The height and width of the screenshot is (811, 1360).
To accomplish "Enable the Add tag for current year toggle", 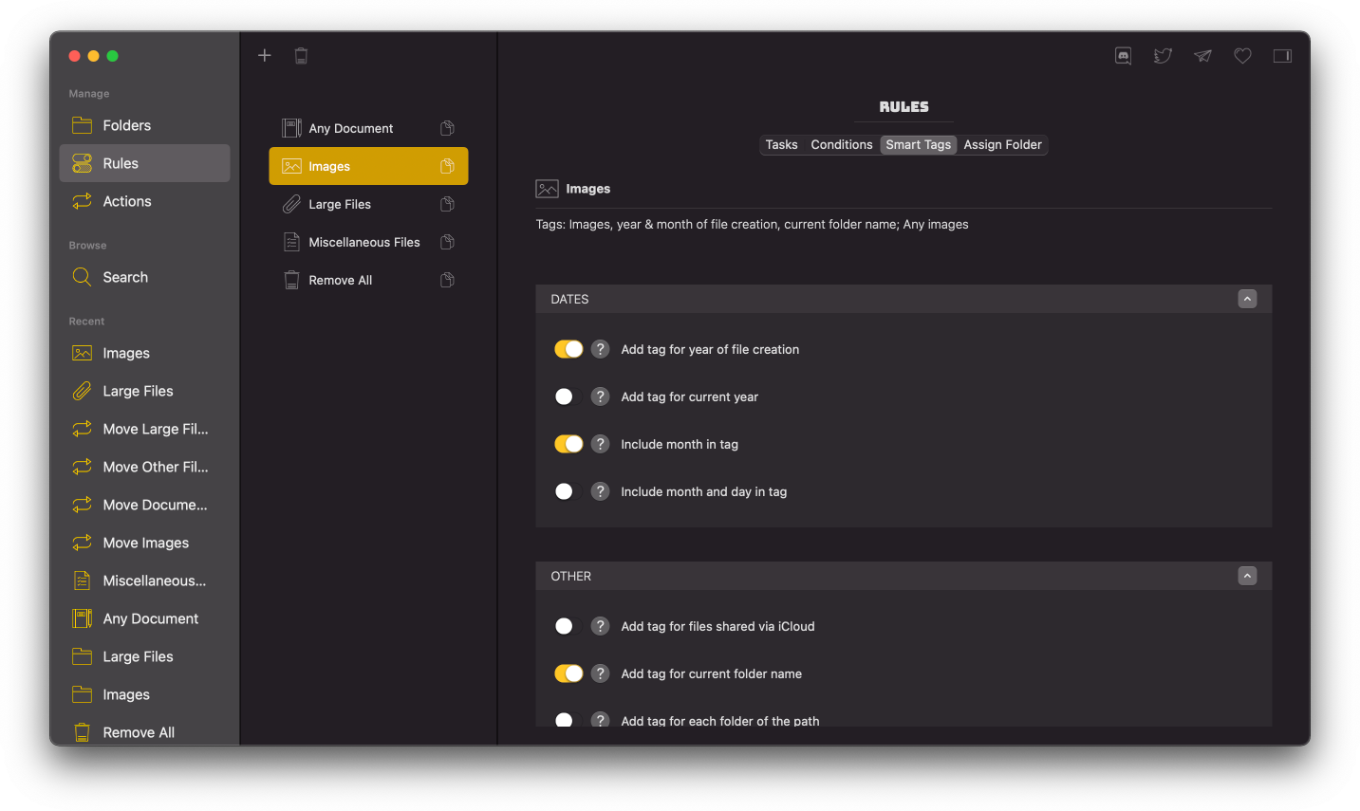I will click(x=565, y=396).
